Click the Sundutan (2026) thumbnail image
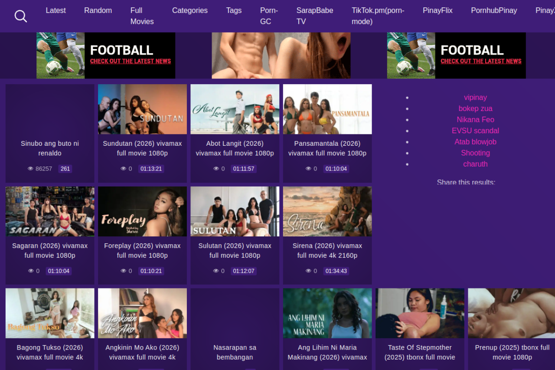Screen dimensions: 555x370 pyautogui.click(x=142, y=109)
